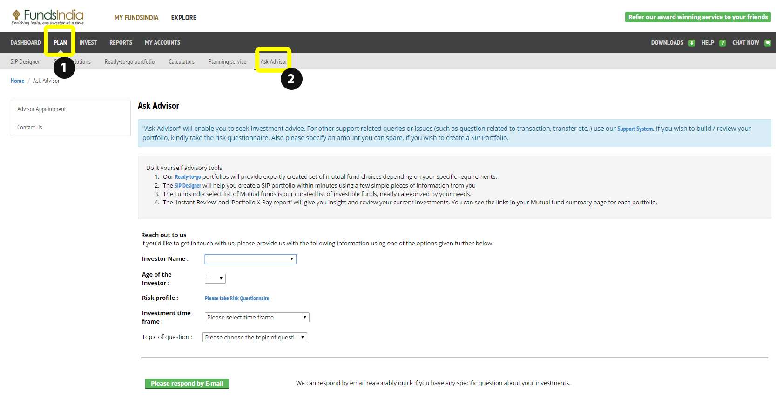Open the MY ACCOUNTS tab

(162, 42)
